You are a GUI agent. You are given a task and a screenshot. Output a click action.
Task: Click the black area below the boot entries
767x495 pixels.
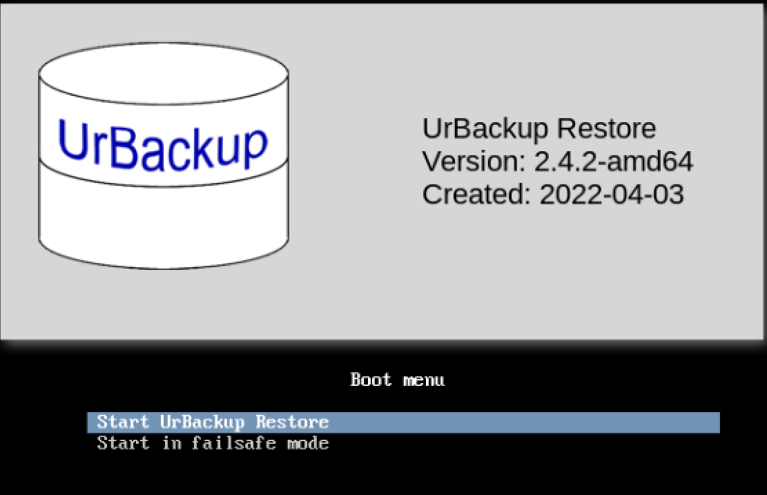click(x=384, y=474)
